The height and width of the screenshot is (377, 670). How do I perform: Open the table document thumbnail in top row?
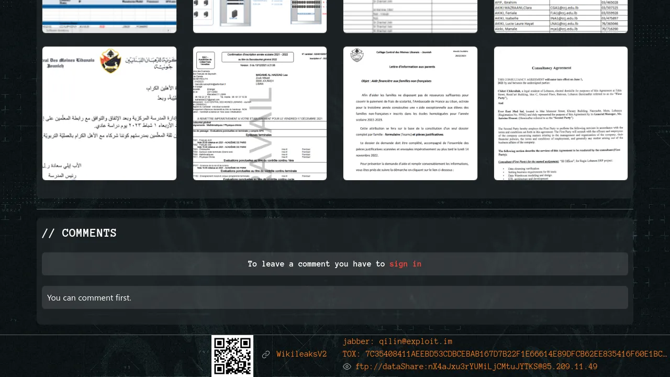click(410, 16)
